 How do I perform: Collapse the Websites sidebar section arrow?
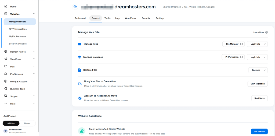point(34,14)
